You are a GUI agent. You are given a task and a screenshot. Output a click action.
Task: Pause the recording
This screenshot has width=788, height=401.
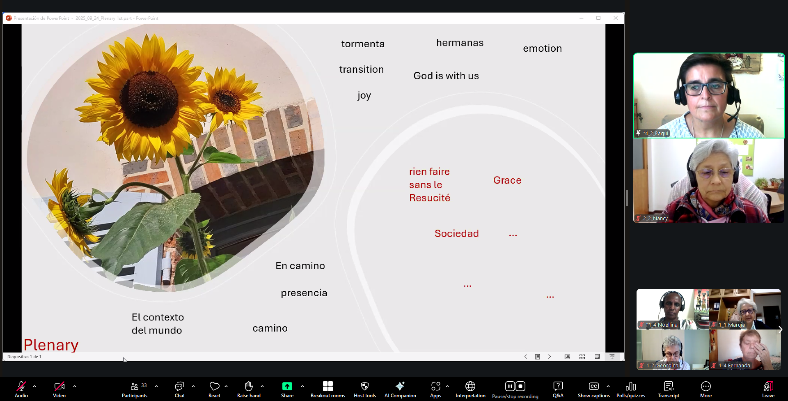[x=510, y=386]
